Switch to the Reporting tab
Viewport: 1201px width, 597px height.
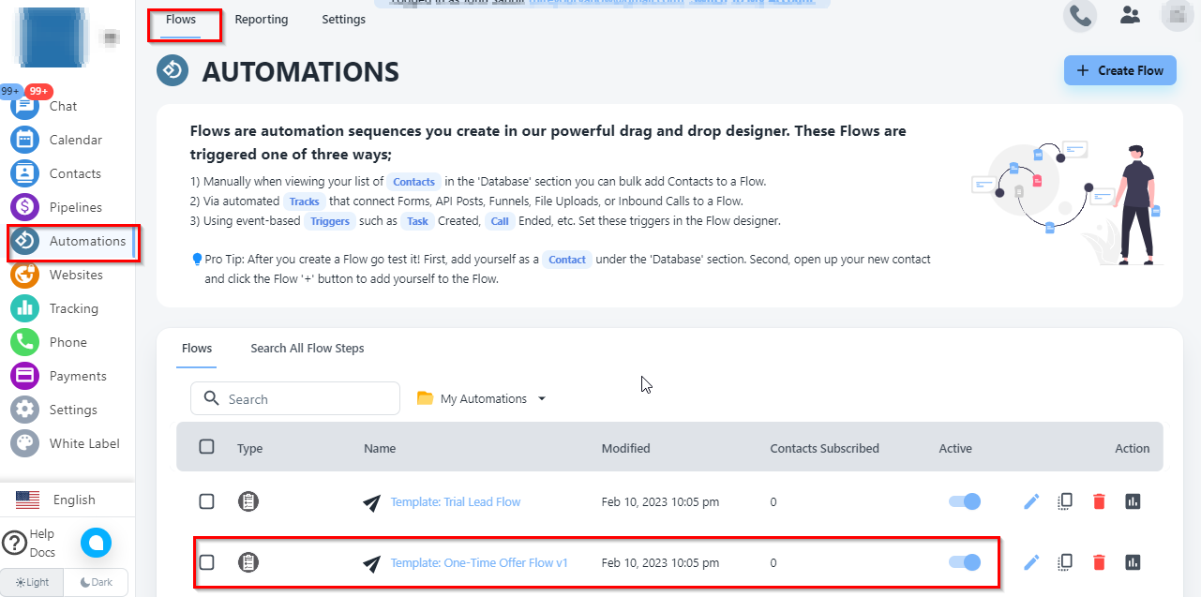262,19
